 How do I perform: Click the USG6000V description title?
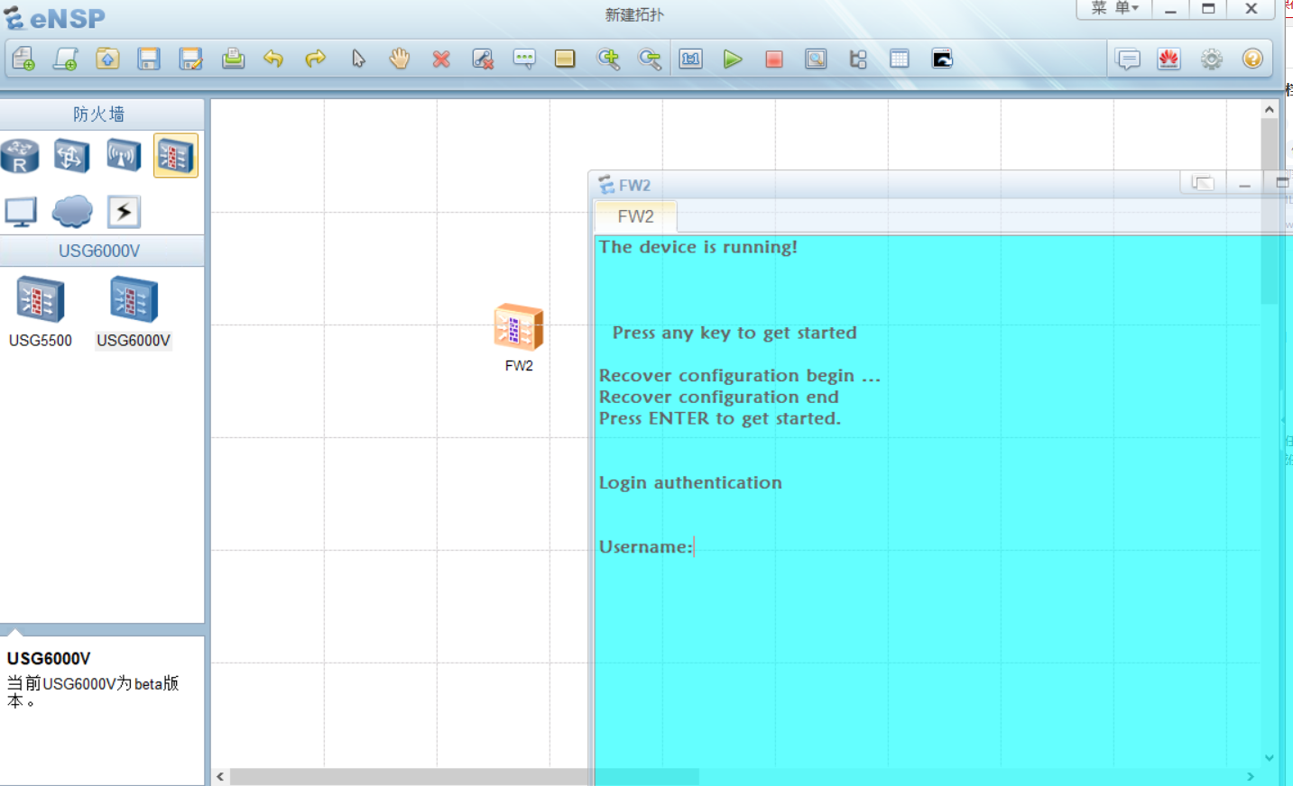click(49, 659)
